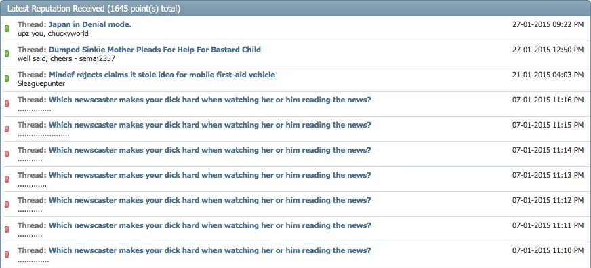This screenshot has height=268, width=591.
Task: Open newscaster thread link dated 07-01-2015 11:16 PM
Action: point(210,100)
